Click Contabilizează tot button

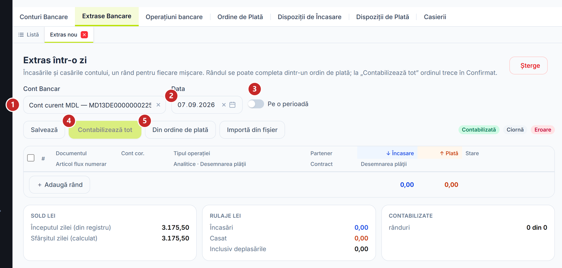[105, 130]
